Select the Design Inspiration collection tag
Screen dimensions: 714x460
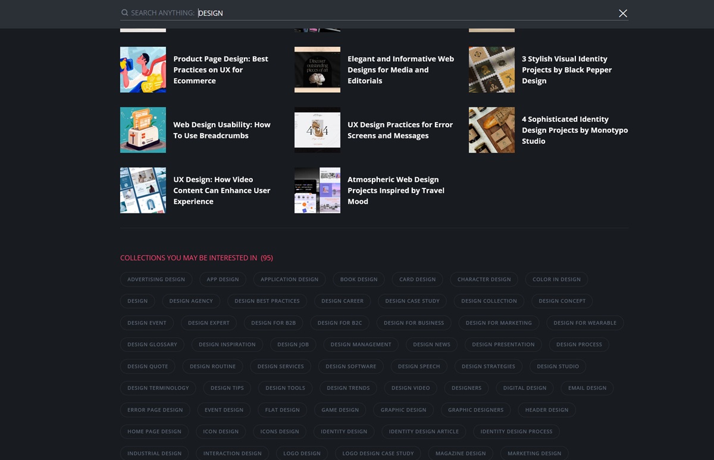pyautogui.click(x=227, y=345)
